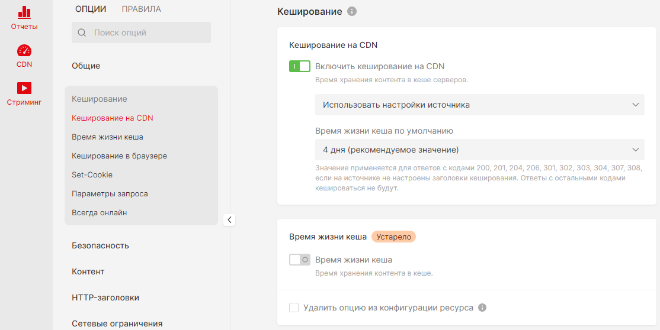
Task: Click the CDN speedometer icon
Action: click(24, 51)
